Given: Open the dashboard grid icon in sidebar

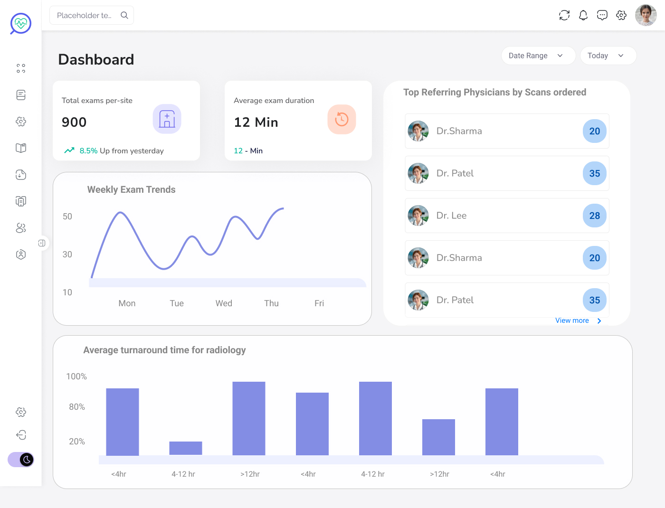Looking at the screenshot, I should tap(21, 68).
